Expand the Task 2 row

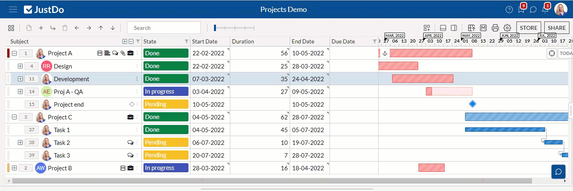[x=20, y=142]
